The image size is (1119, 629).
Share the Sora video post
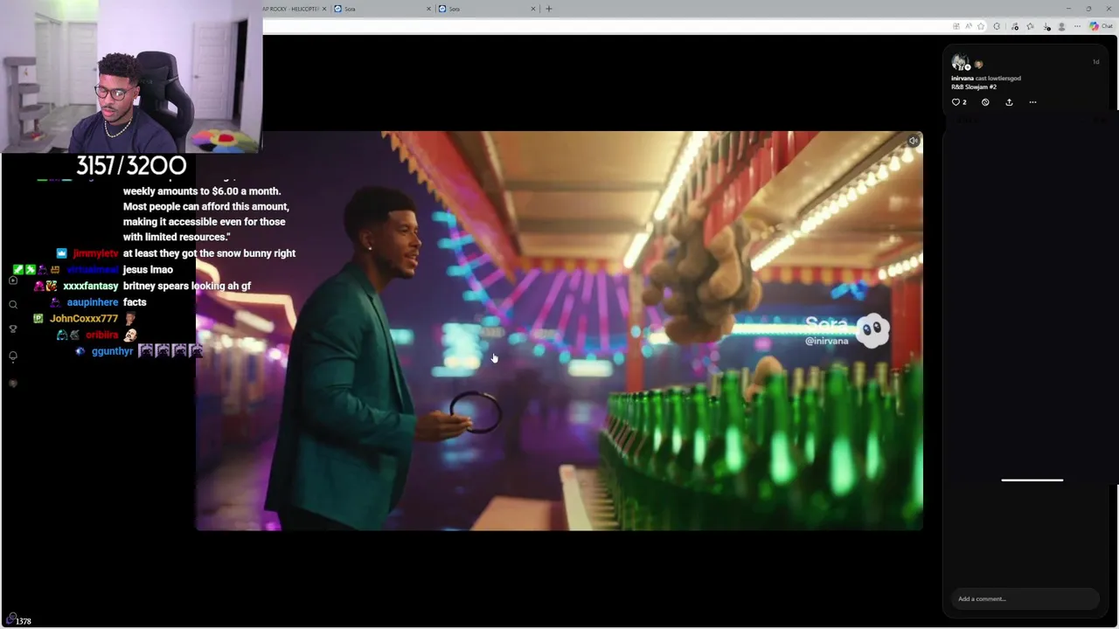(1009, 102)
